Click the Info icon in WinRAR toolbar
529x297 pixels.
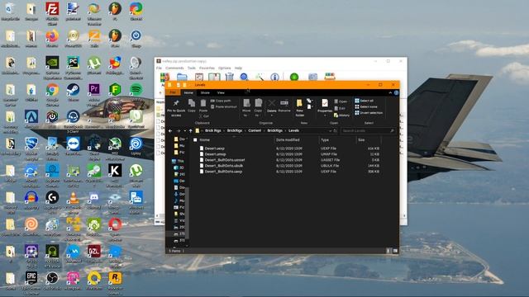(274, 77)
